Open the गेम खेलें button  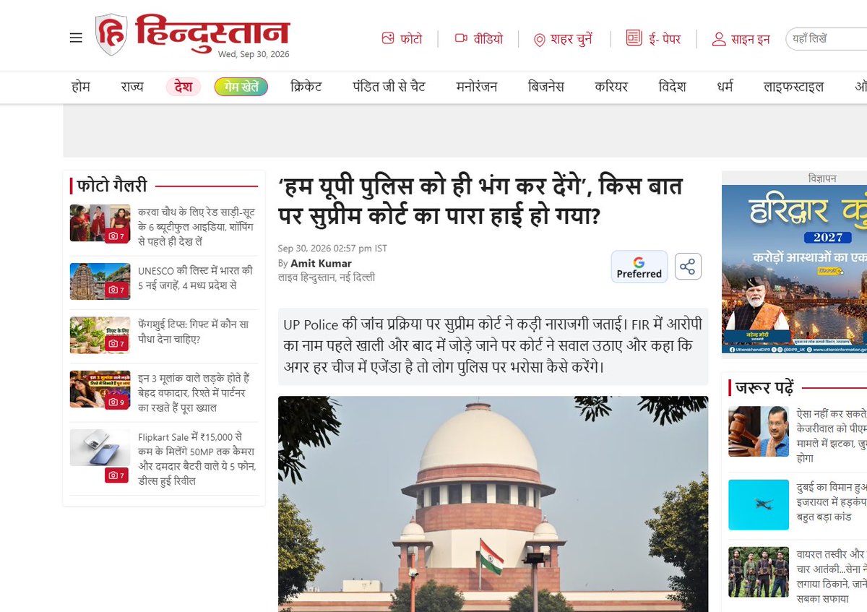[x=241, y=87]
